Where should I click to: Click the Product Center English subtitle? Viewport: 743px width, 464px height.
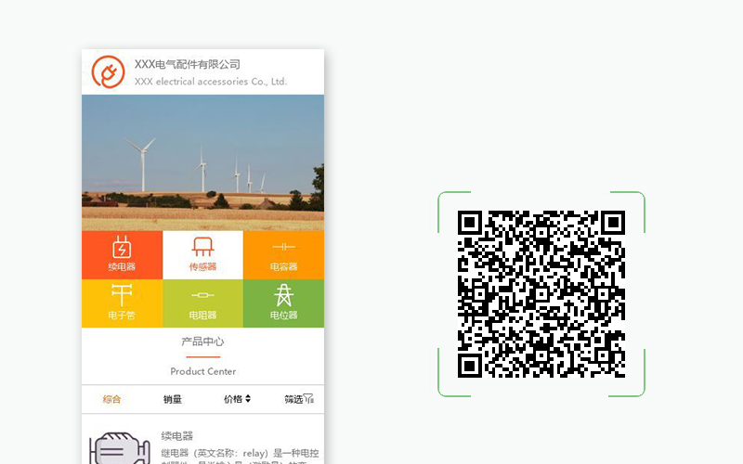(202, 371)
